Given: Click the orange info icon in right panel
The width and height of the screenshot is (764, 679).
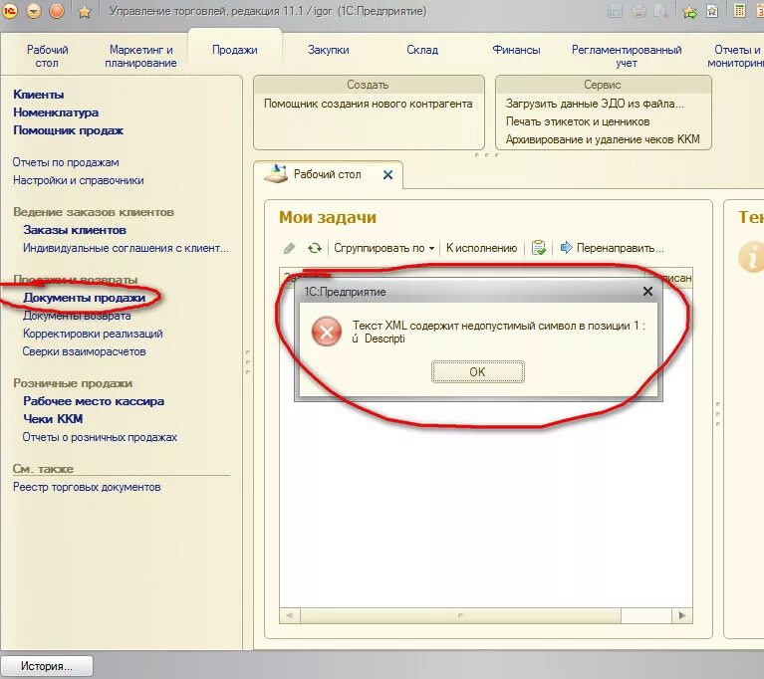Looking at the screenshot, I should tap(751, 256).
